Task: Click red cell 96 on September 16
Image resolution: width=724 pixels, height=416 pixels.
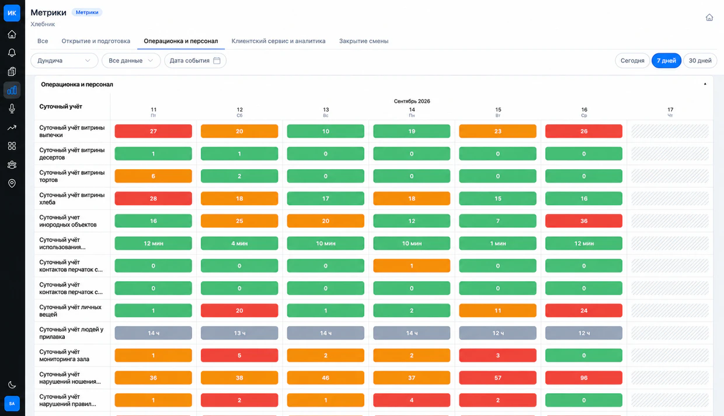Action: coord(584,378)
